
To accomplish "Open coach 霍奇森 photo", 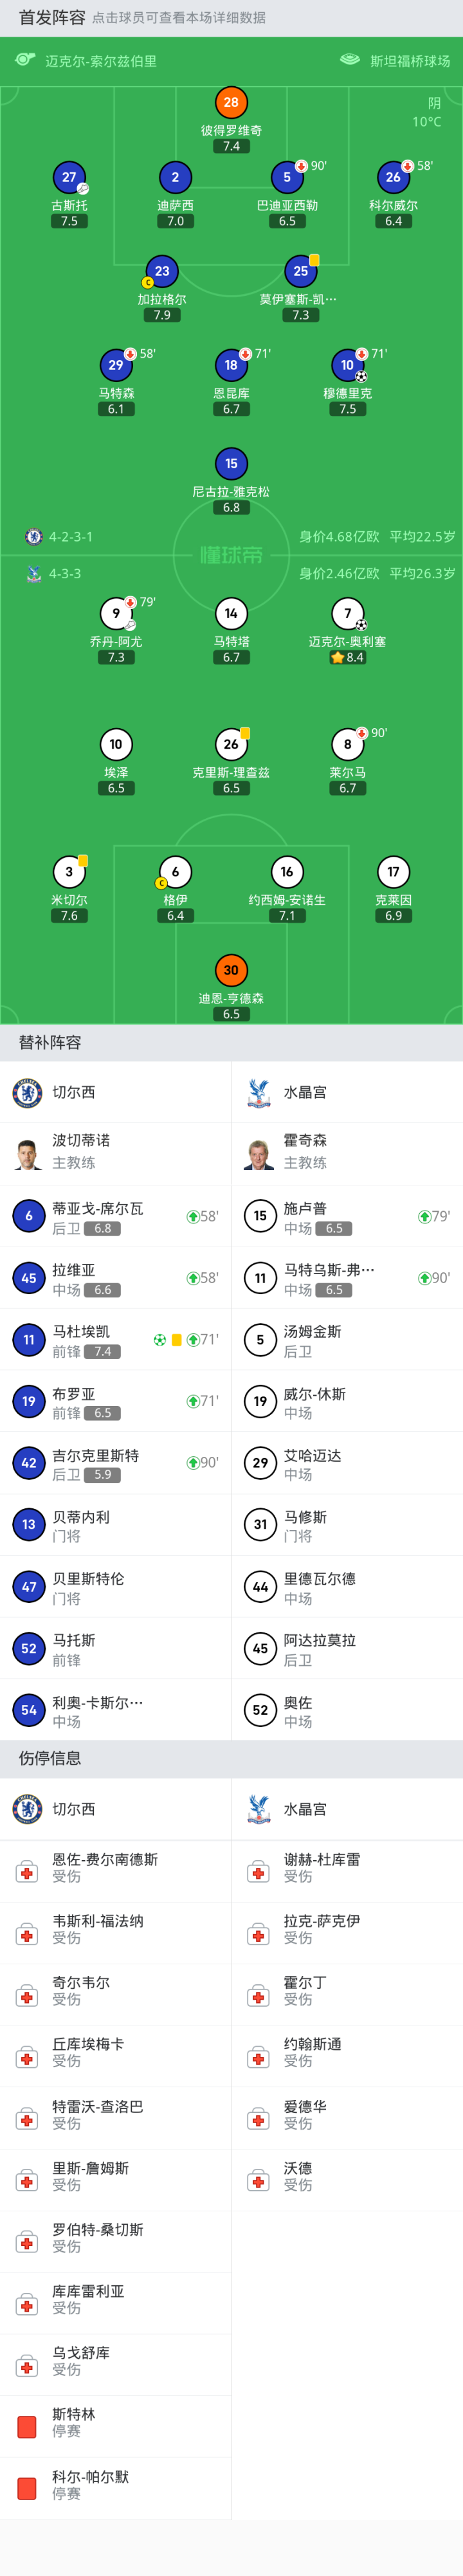I will coord(260,1152).
